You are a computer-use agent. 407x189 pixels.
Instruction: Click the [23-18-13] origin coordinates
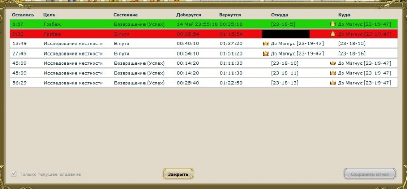tap(284, 83)
